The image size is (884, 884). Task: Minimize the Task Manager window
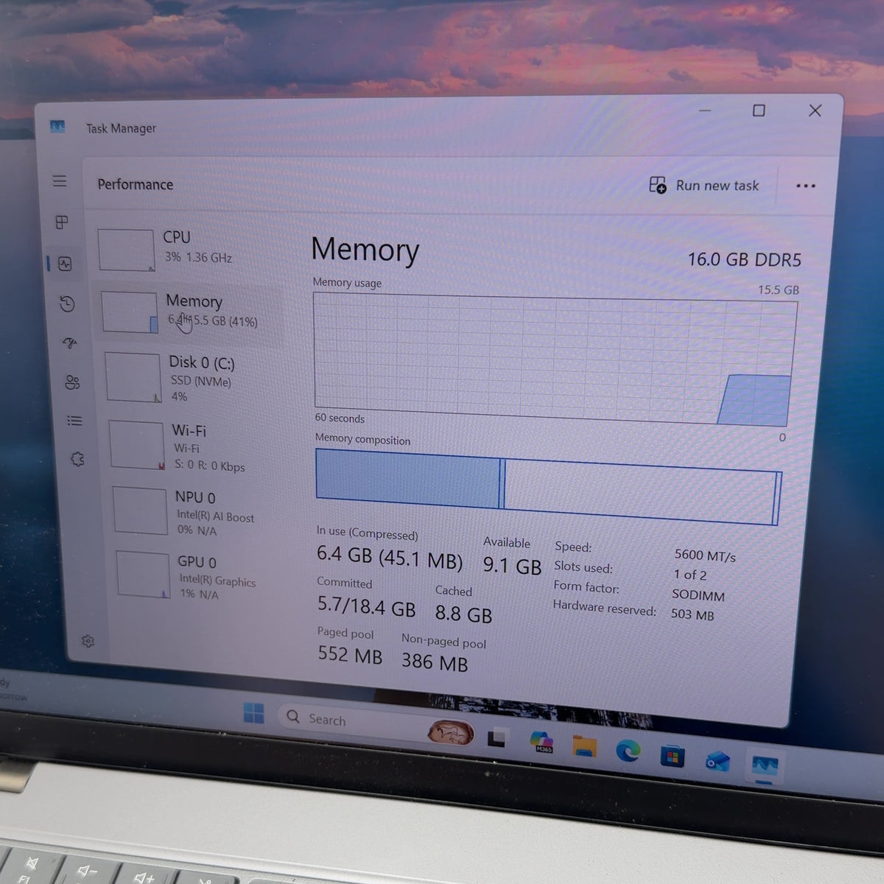[x=705, y=110]
